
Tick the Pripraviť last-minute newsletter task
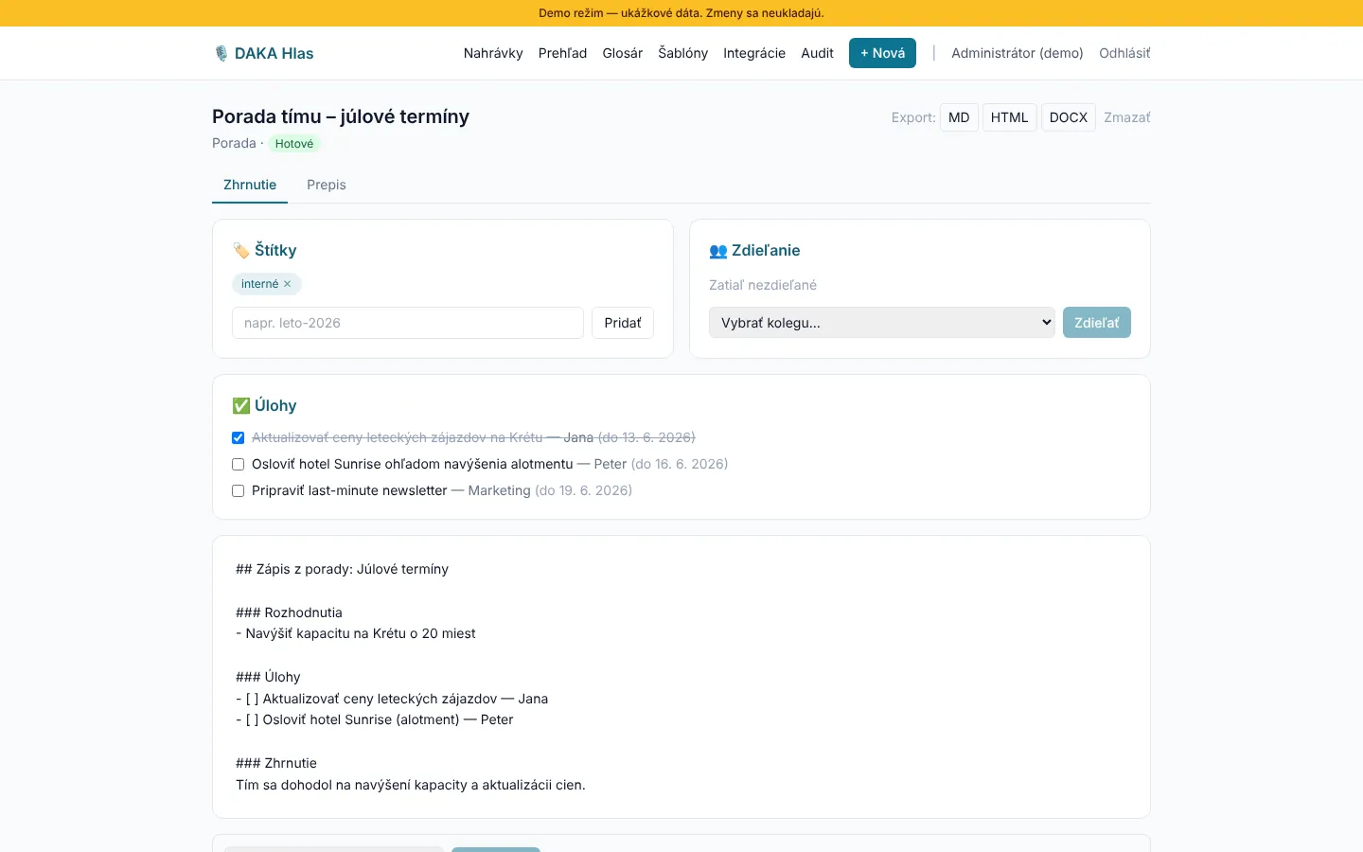tap(239, 490)
